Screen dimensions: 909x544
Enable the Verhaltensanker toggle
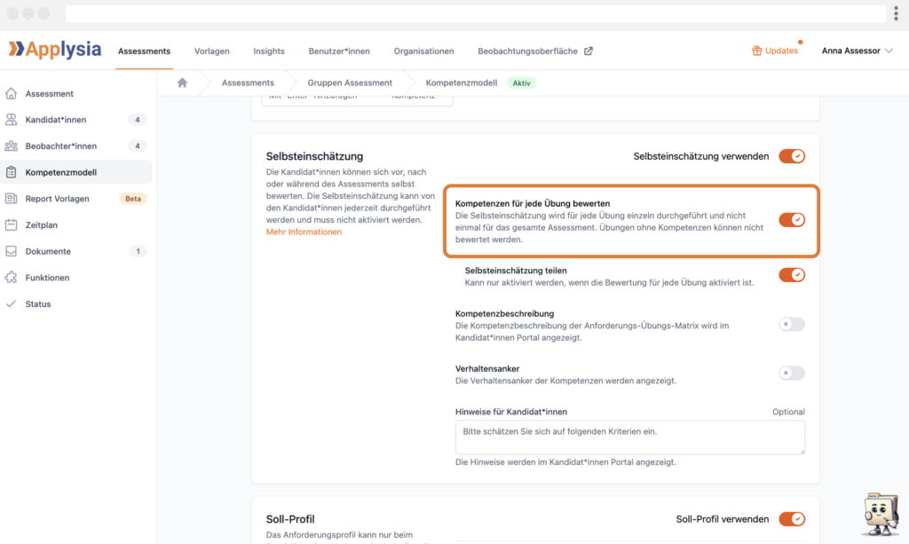click(x=791, y=374)
